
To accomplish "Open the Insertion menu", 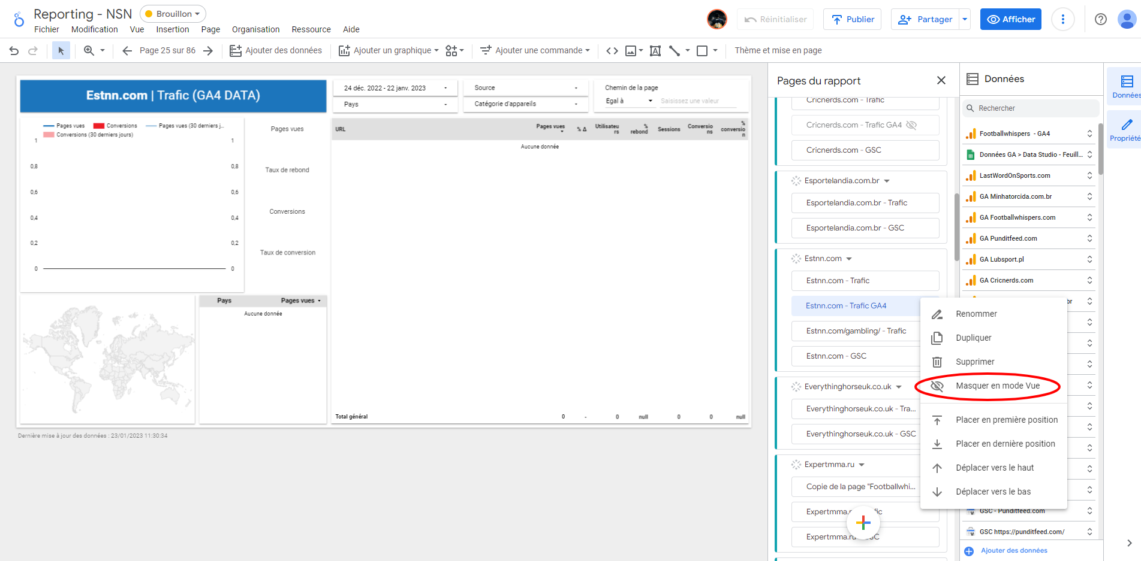I will 172,29.
